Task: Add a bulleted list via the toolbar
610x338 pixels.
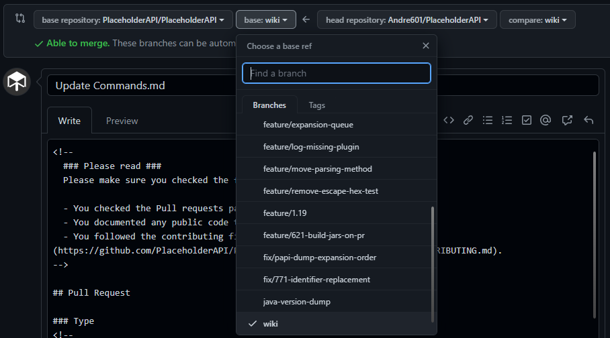Action: (x=488, y=120)
